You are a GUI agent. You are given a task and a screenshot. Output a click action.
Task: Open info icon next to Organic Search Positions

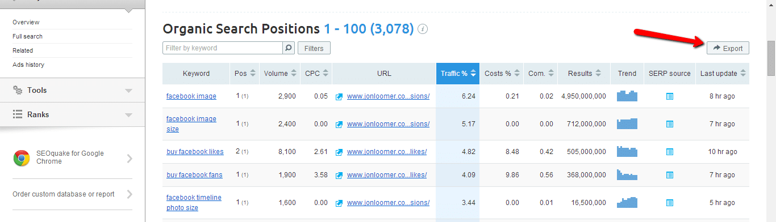(x=423, y=29)
